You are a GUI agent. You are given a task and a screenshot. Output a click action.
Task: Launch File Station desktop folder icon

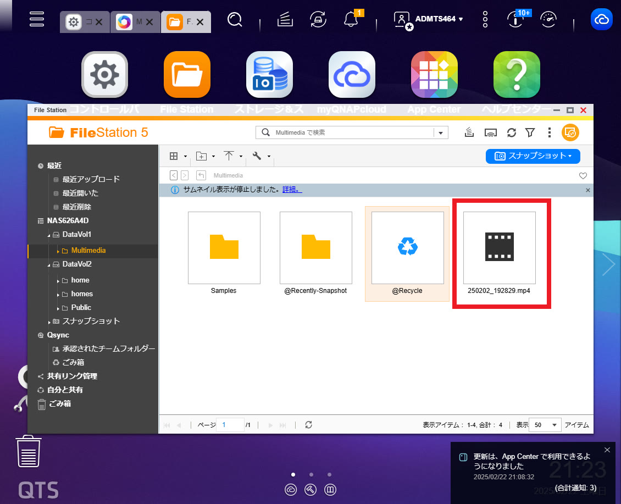(187, 75)
